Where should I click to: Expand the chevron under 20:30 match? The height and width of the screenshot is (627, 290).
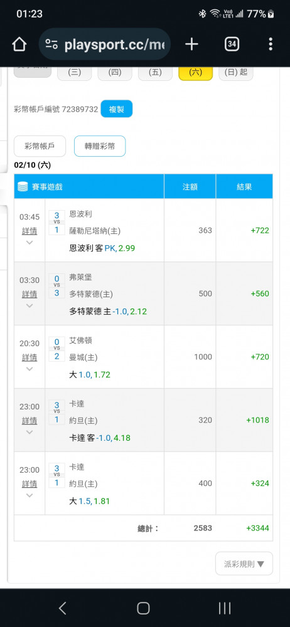[x=30, y=369]
